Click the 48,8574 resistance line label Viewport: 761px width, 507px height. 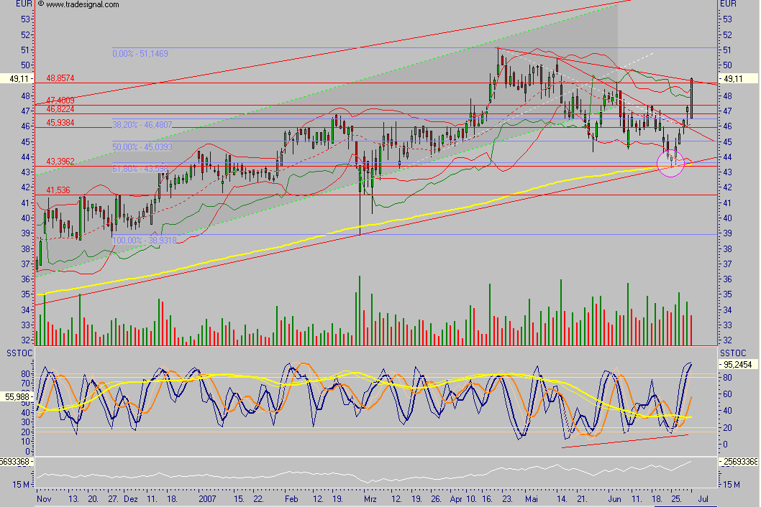pyautogui.click(x=62, y=78)
